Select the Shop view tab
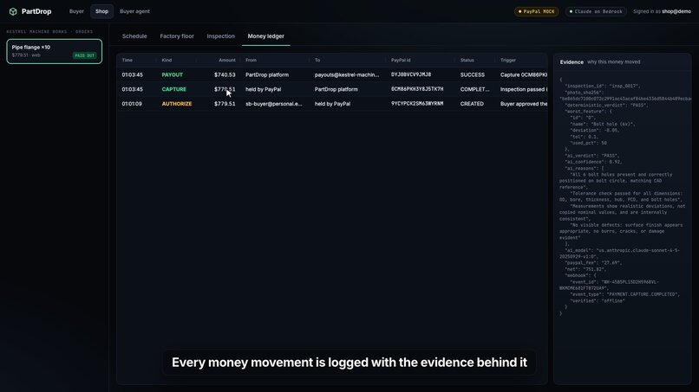 coord(101,11)
